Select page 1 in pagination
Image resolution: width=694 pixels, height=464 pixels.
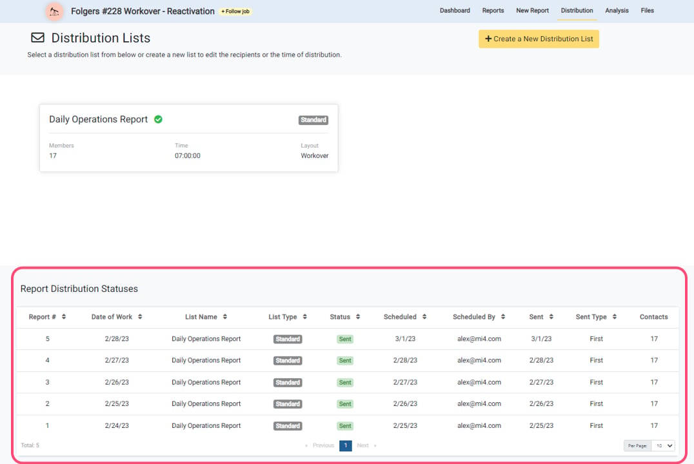coord(346,445)
